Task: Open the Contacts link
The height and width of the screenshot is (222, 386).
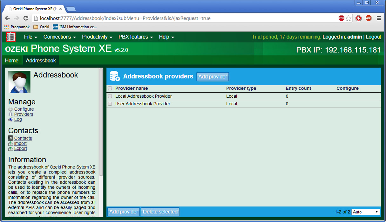Action: 23,138
